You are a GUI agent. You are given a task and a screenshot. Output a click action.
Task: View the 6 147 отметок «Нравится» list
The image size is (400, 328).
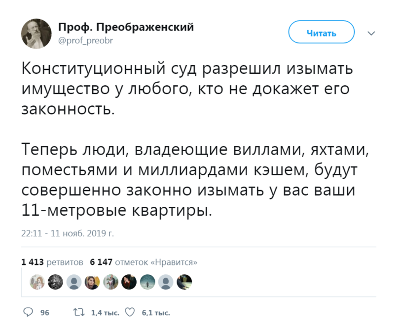coord(144,262)
